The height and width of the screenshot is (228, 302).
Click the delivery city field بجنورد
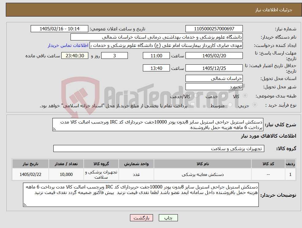214,87
